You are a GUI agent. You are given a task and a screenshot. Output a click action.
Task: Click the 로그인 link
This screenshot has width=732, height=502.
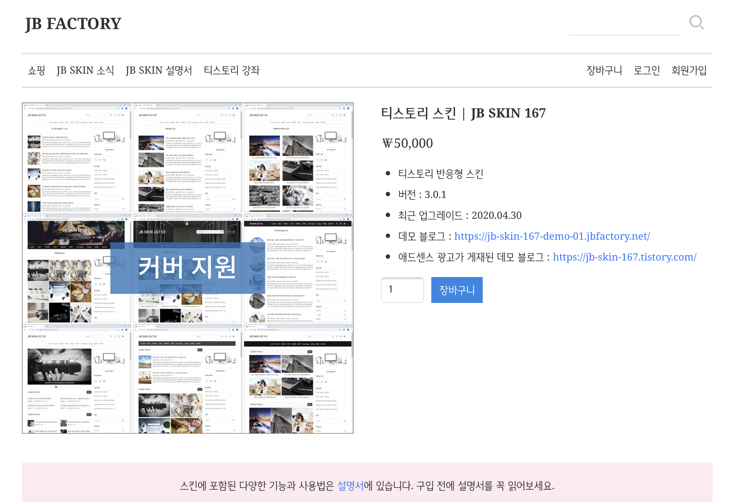click(646, 70)
